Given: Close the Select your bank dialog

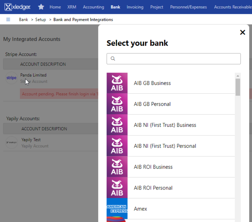Looking at the screenshot, I should click(243, 32).
